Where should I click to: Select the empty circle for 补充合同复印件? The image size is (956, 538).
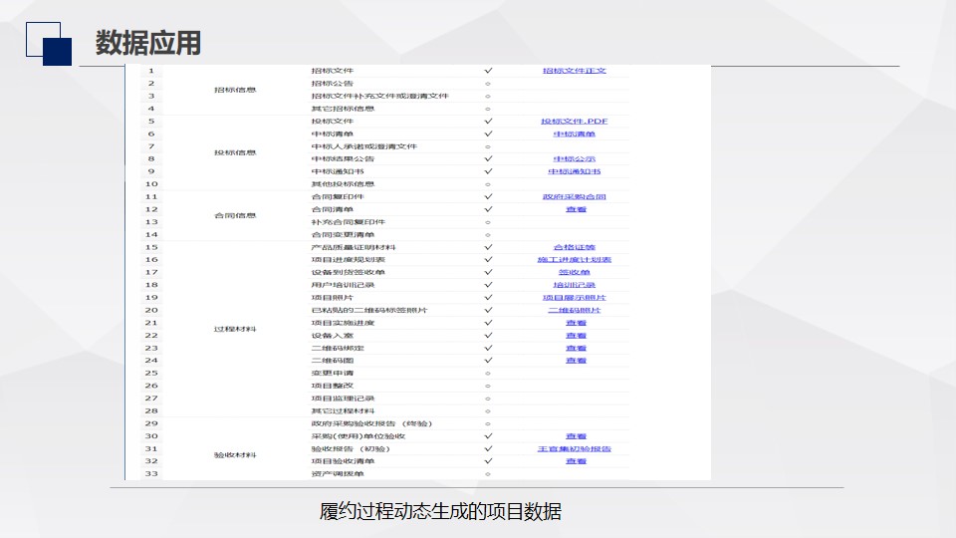pos(488,222)
